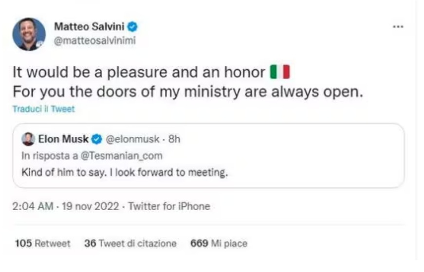View the 669 "Mi piace" likes
This screenshot has width=424, height=272.
[x=219, y=243]
